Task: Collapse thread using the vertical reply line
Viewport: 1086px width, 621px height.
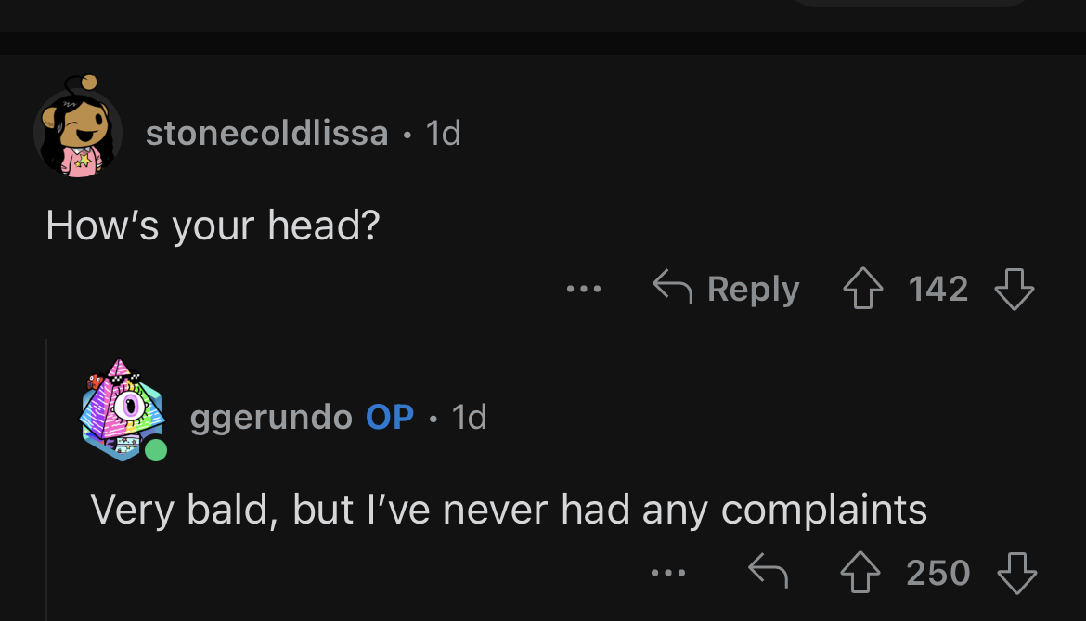Action: coord(46,483)
